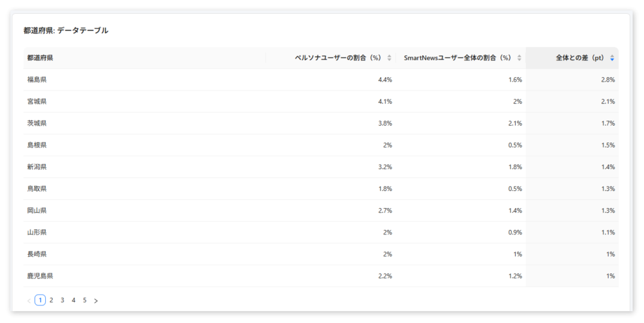This screenshot has height=323, width=644.
Task: Select current page 1 in pagination
Action: (40, 300)
